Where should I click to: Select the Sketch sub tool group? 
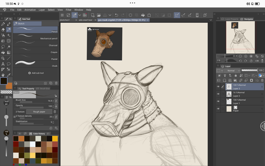coord(28,24)
